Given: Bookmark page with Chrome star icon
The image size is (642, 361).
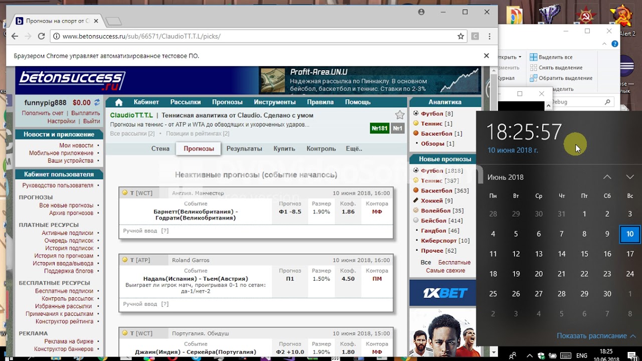Looking at the screenshot, I should click(460, 36).
